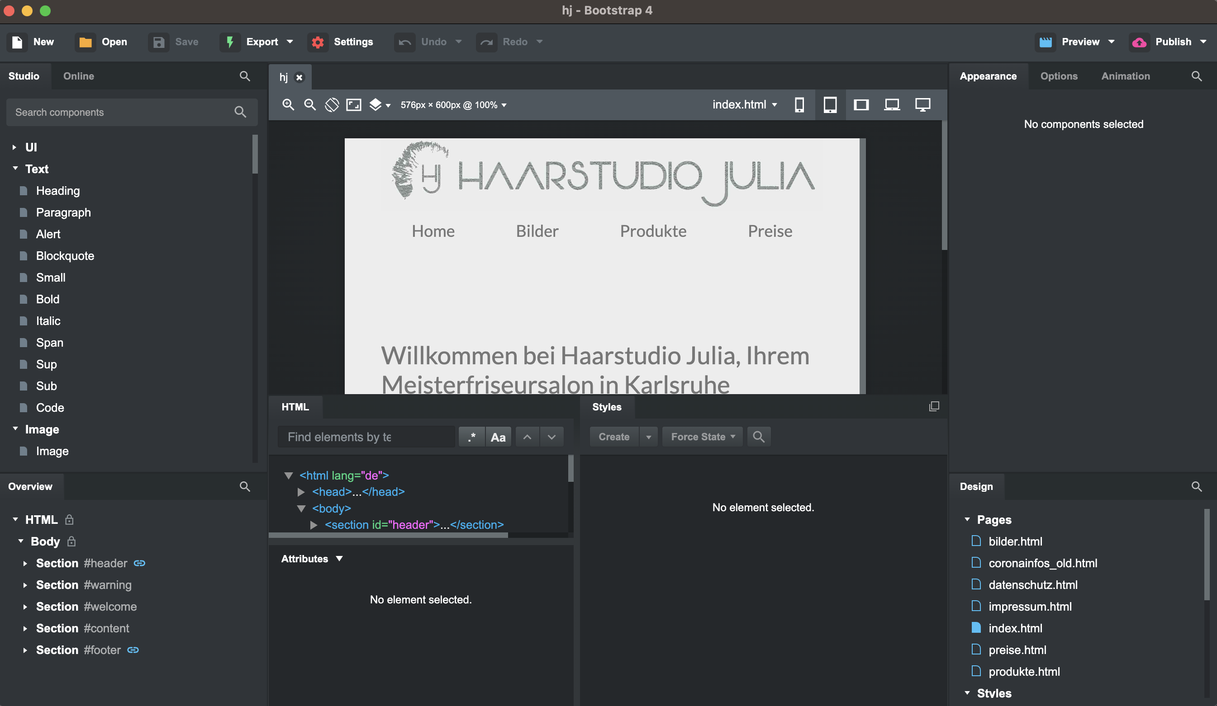The height and width of the screenshot is (706, 1217).
Task: Open the Online tab in Studio panel
Action: [x=78, y=76]
